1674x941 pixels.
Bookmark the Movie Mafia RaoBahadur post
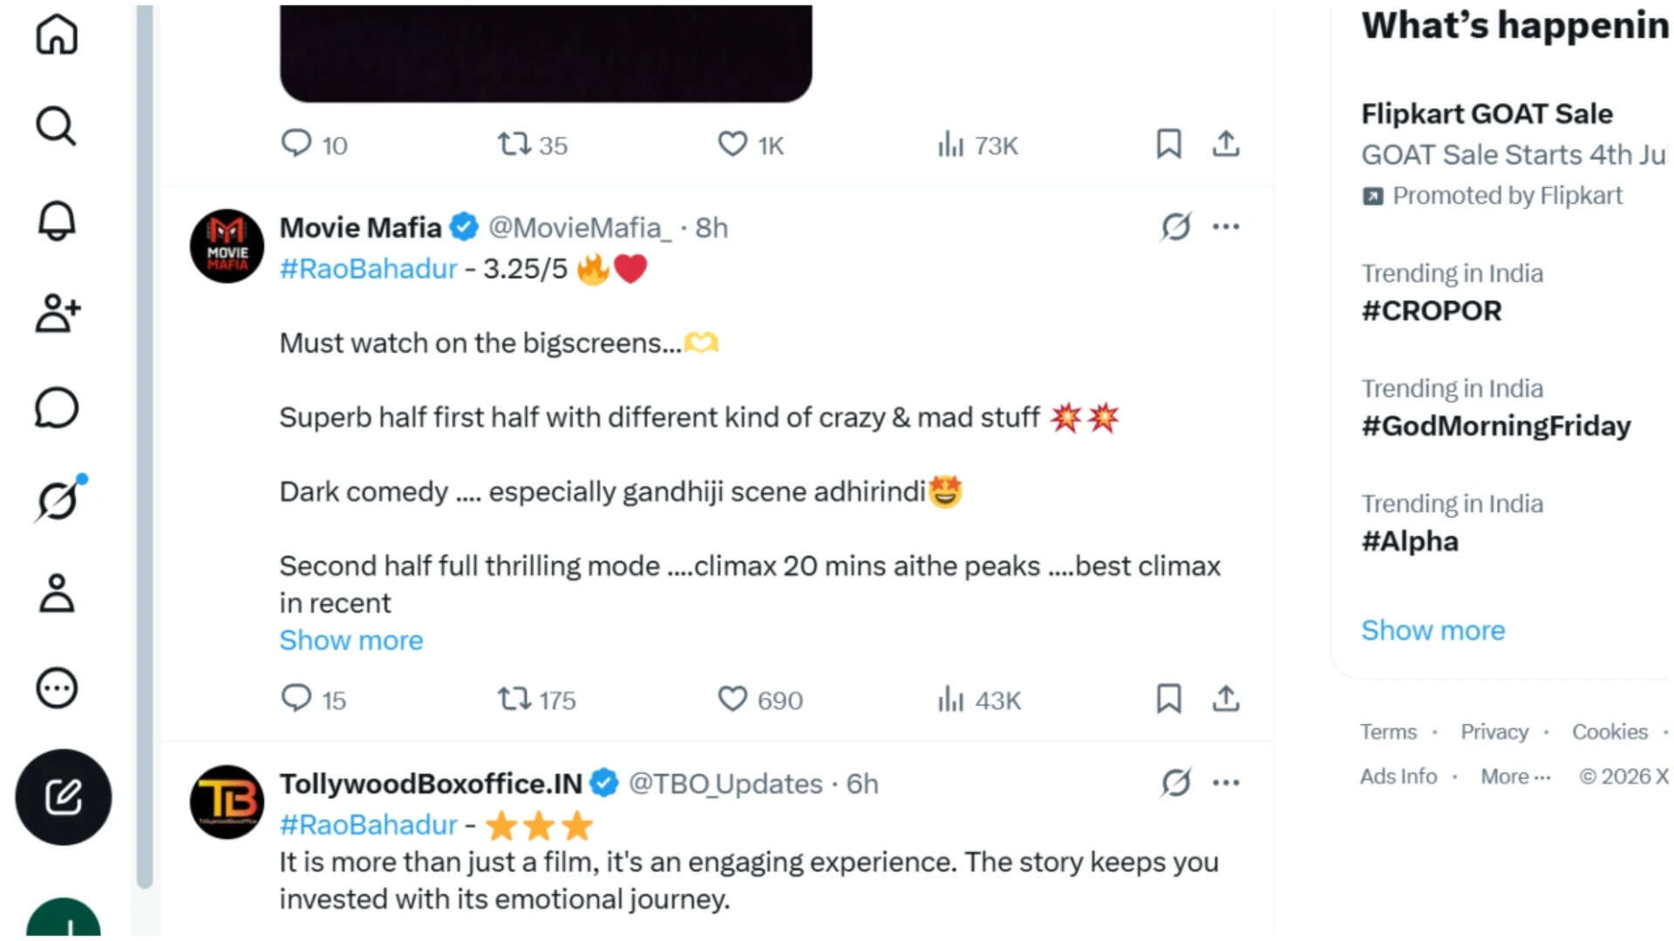click(1168, 699)
